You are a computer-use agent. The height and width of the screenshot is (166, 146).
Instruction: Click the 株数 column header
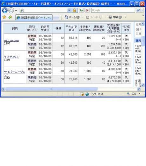(58, 28)
